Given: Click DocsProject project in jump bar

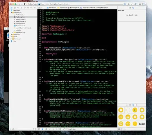Looking at the screenshot, I should 52,8.
